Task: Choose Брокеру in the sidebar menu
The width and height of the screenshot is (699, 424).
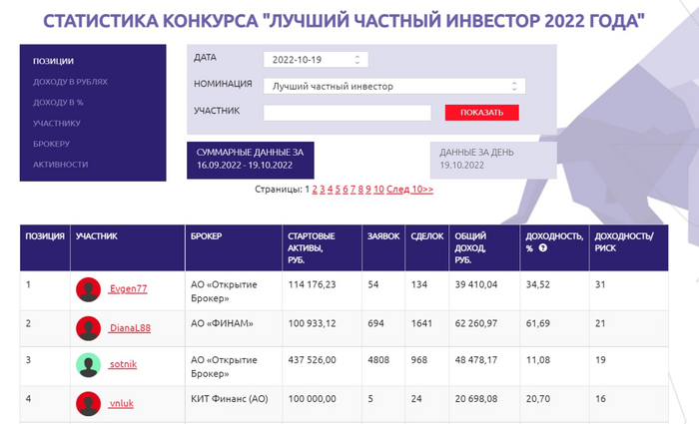Action: [51, 144]
